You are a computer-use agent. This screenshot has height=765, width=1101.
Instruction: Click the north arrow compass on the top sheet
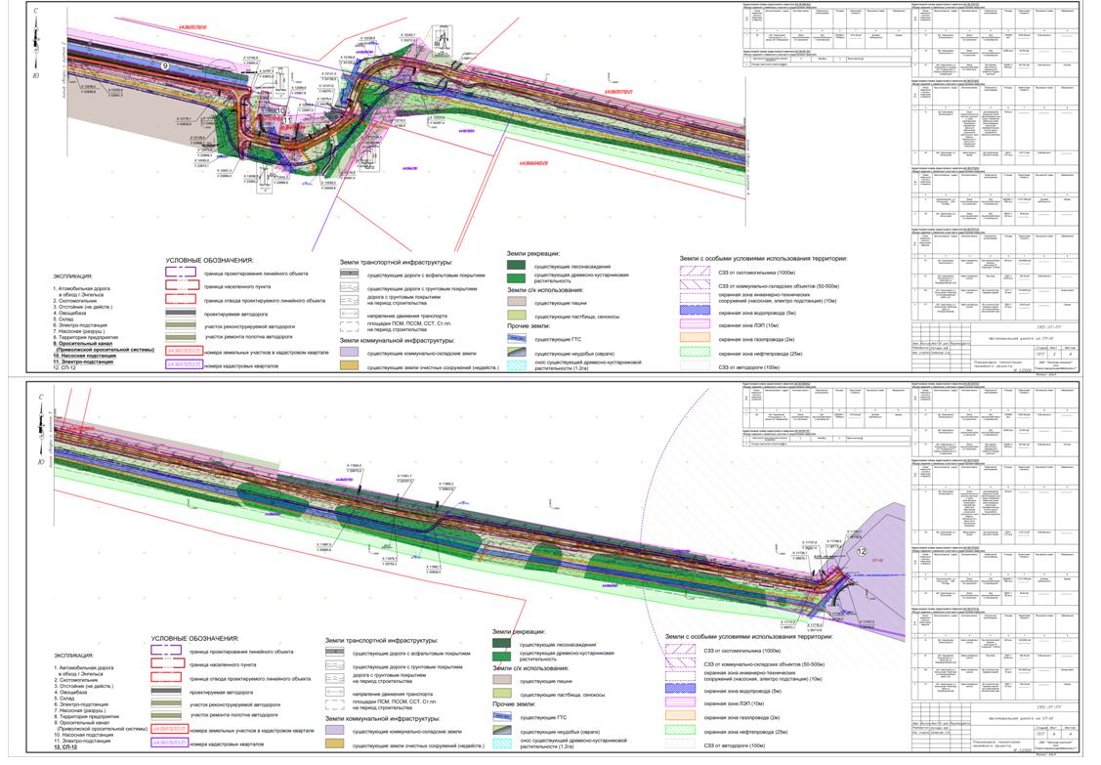(x=36, y=44)
